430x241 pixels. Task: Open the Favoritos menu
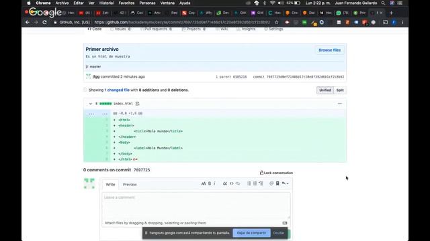(126, 3)
